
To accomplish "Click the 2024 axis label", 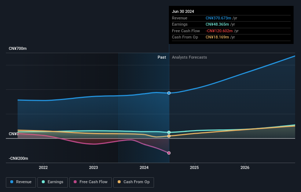I will (x=144, y=167).
